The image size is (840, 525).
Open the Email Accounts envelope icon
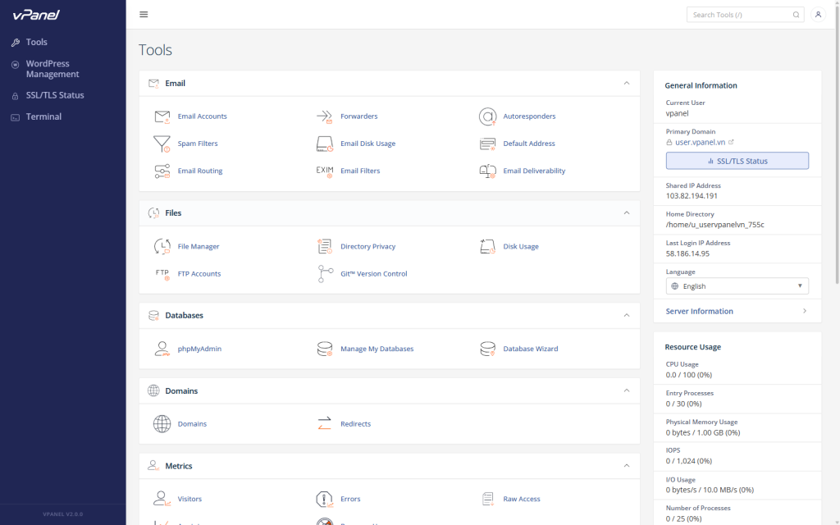point(162,116)
